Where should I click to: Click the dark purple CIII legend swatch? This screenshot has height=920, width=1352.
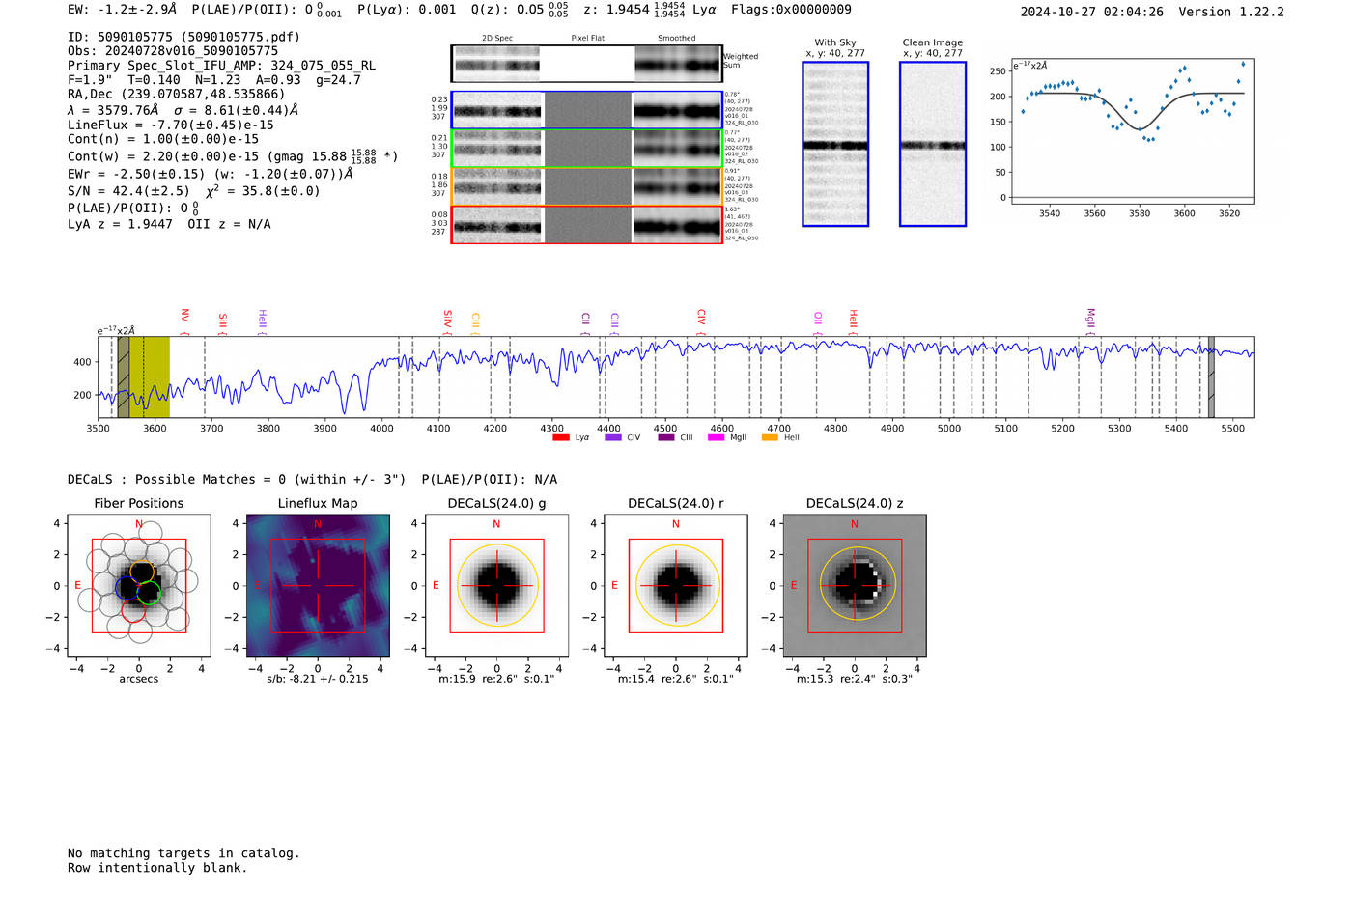tap(665, 437)
